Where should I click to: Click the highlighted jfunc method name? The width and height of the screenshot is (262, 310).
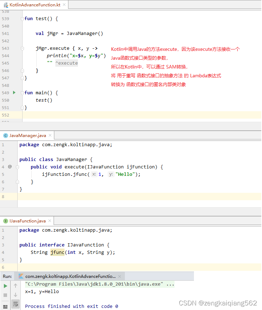tap(57, 252)
